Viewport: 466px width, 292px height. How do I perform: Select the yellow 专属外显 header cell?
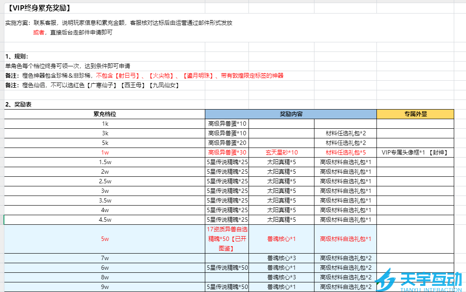(x=415, y=114)
